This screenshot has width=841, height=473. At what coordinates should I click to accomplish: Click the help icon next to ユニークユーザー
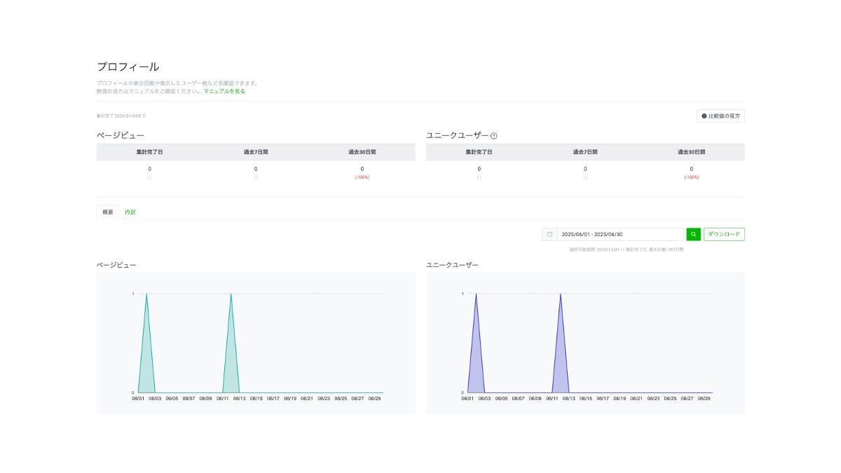[x=494, y=136]
